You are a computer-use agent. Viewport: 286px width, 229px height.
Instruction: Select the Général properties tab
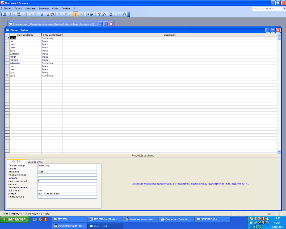16,161
